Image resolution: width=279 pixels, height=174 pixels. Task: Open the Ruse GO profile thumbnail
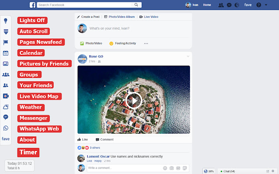click(82, 59)
